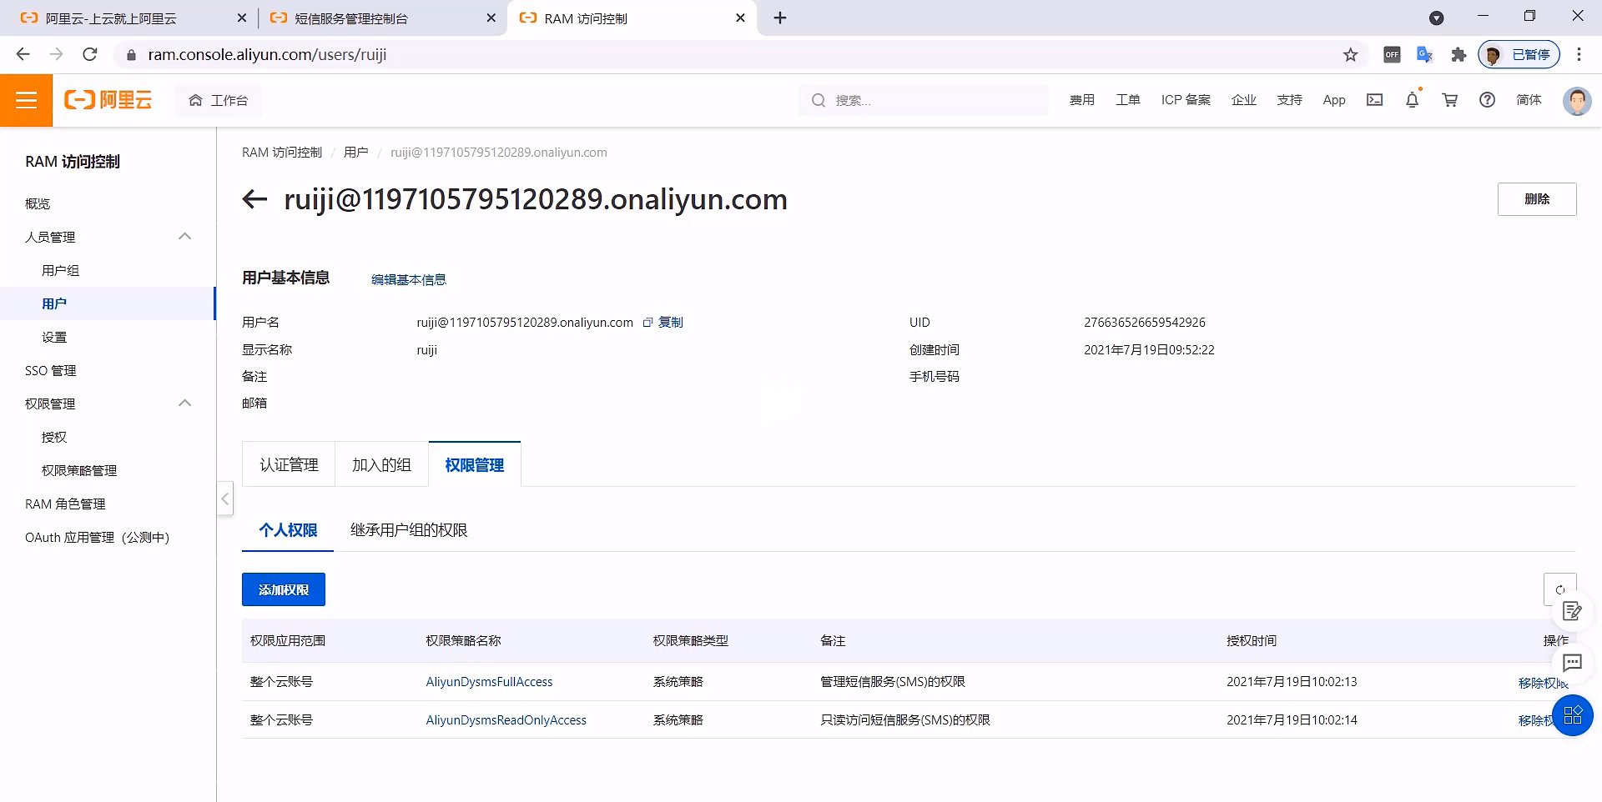Open the AliyunDysmsReadOnlyAccess policy link
The image size is (1602, 802).
click(x=506, y=720)
